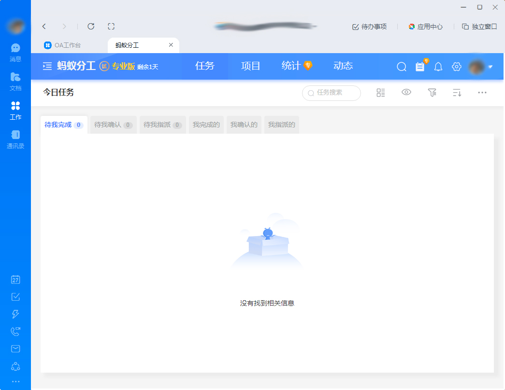Select the lightning quick-action sidebar icon

click(15, 314)
